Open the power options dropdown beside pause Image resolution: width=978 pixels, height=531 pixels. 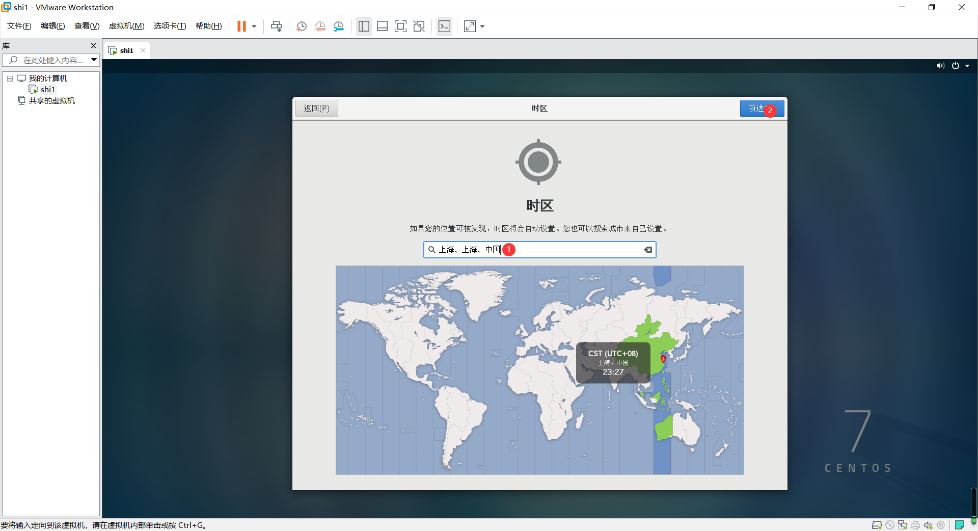pos(254,26)
